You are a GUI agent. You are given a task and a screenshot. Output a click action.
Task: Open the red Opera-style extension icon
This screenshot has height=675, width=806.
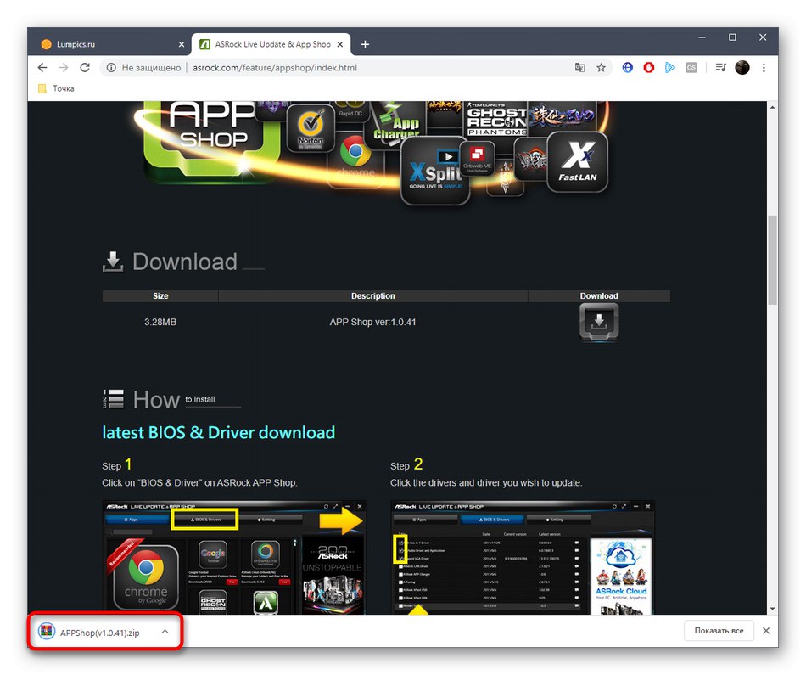649,67
